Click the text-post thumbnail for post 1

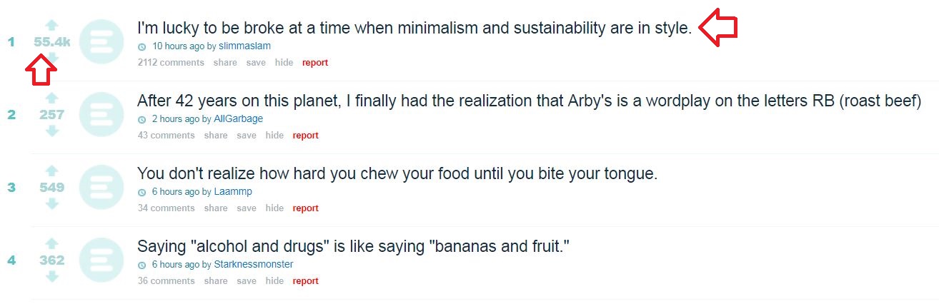pos(101,42)
